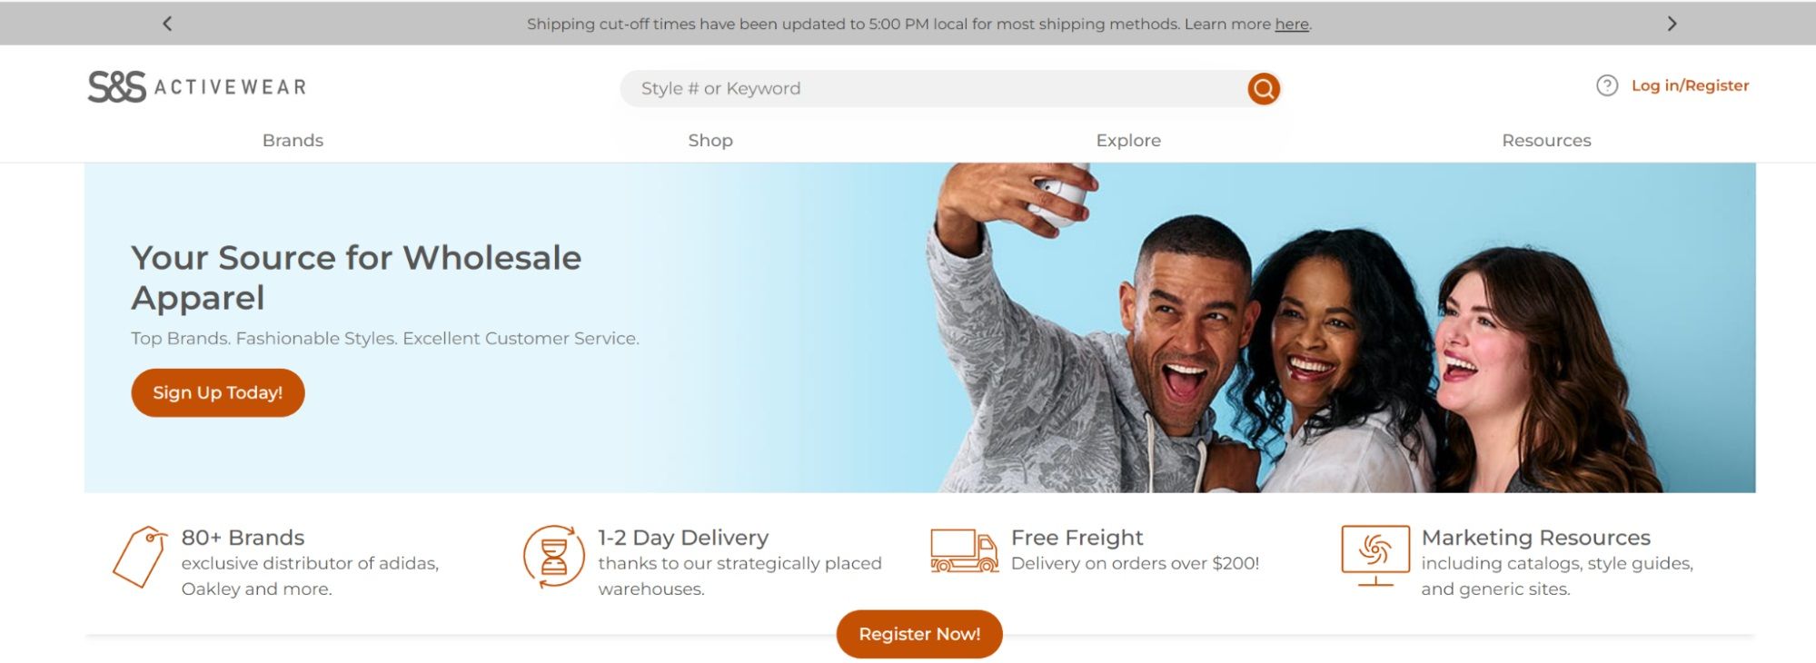Open the Explore menu

[1128, 140]
